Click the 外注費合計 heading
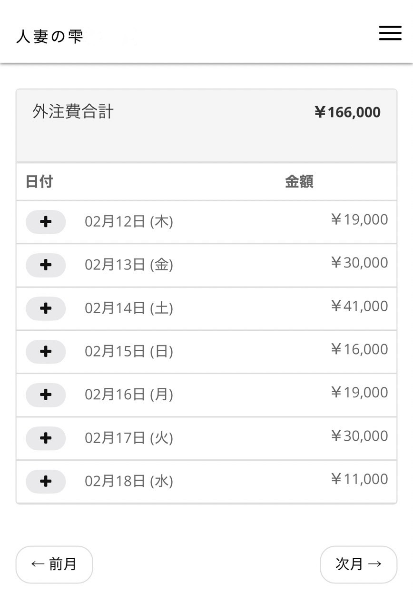 pyautogui.click(x=73, y=112)
